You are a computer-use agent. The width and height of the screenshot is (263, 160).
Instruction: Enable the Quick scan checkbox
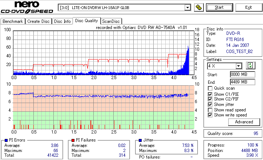click(210, 88)
